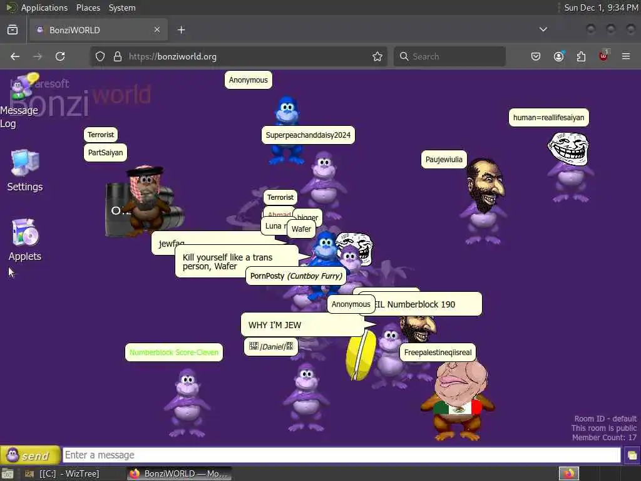
Task: Go back with the browser back arrow
Action: 15,56
